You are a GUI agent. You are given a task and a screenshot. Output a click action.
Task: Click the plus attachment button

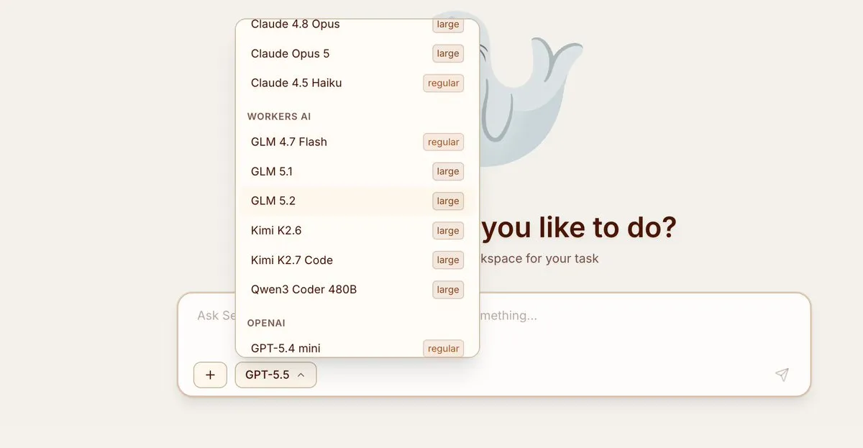click(210, 375)
